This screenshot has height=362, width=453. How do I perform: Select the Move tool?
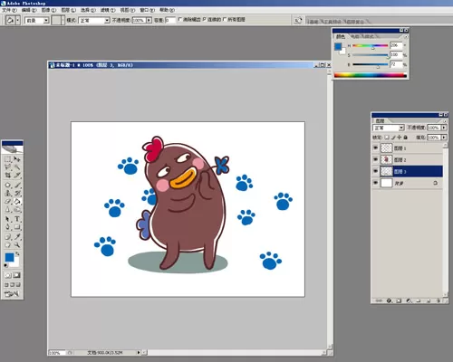click(17, 159)
